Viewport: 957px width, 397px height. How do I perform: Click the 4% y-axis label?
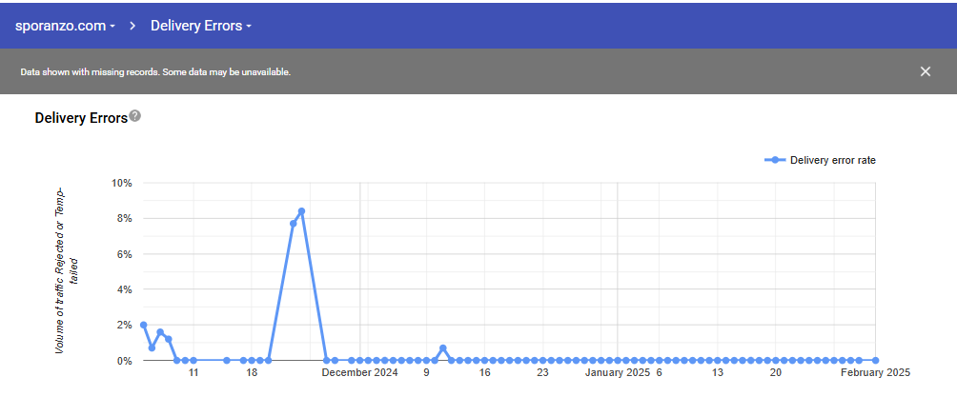point(124,289)
